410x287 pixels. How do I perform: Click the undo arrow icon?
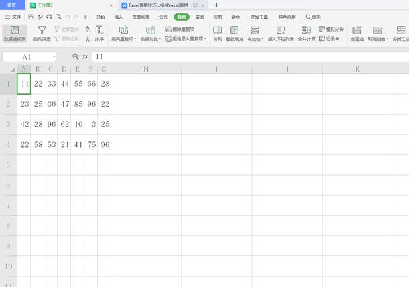pos(68,17)
